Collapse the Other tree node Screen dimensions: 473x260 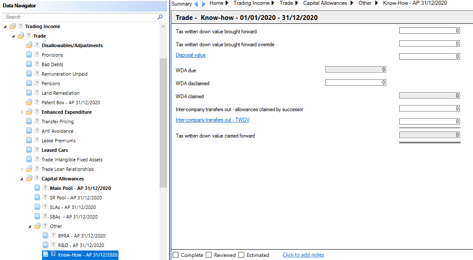(30, 227)
